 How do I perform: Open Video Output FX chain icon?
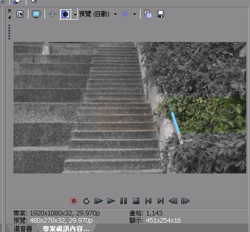point(53,14)
